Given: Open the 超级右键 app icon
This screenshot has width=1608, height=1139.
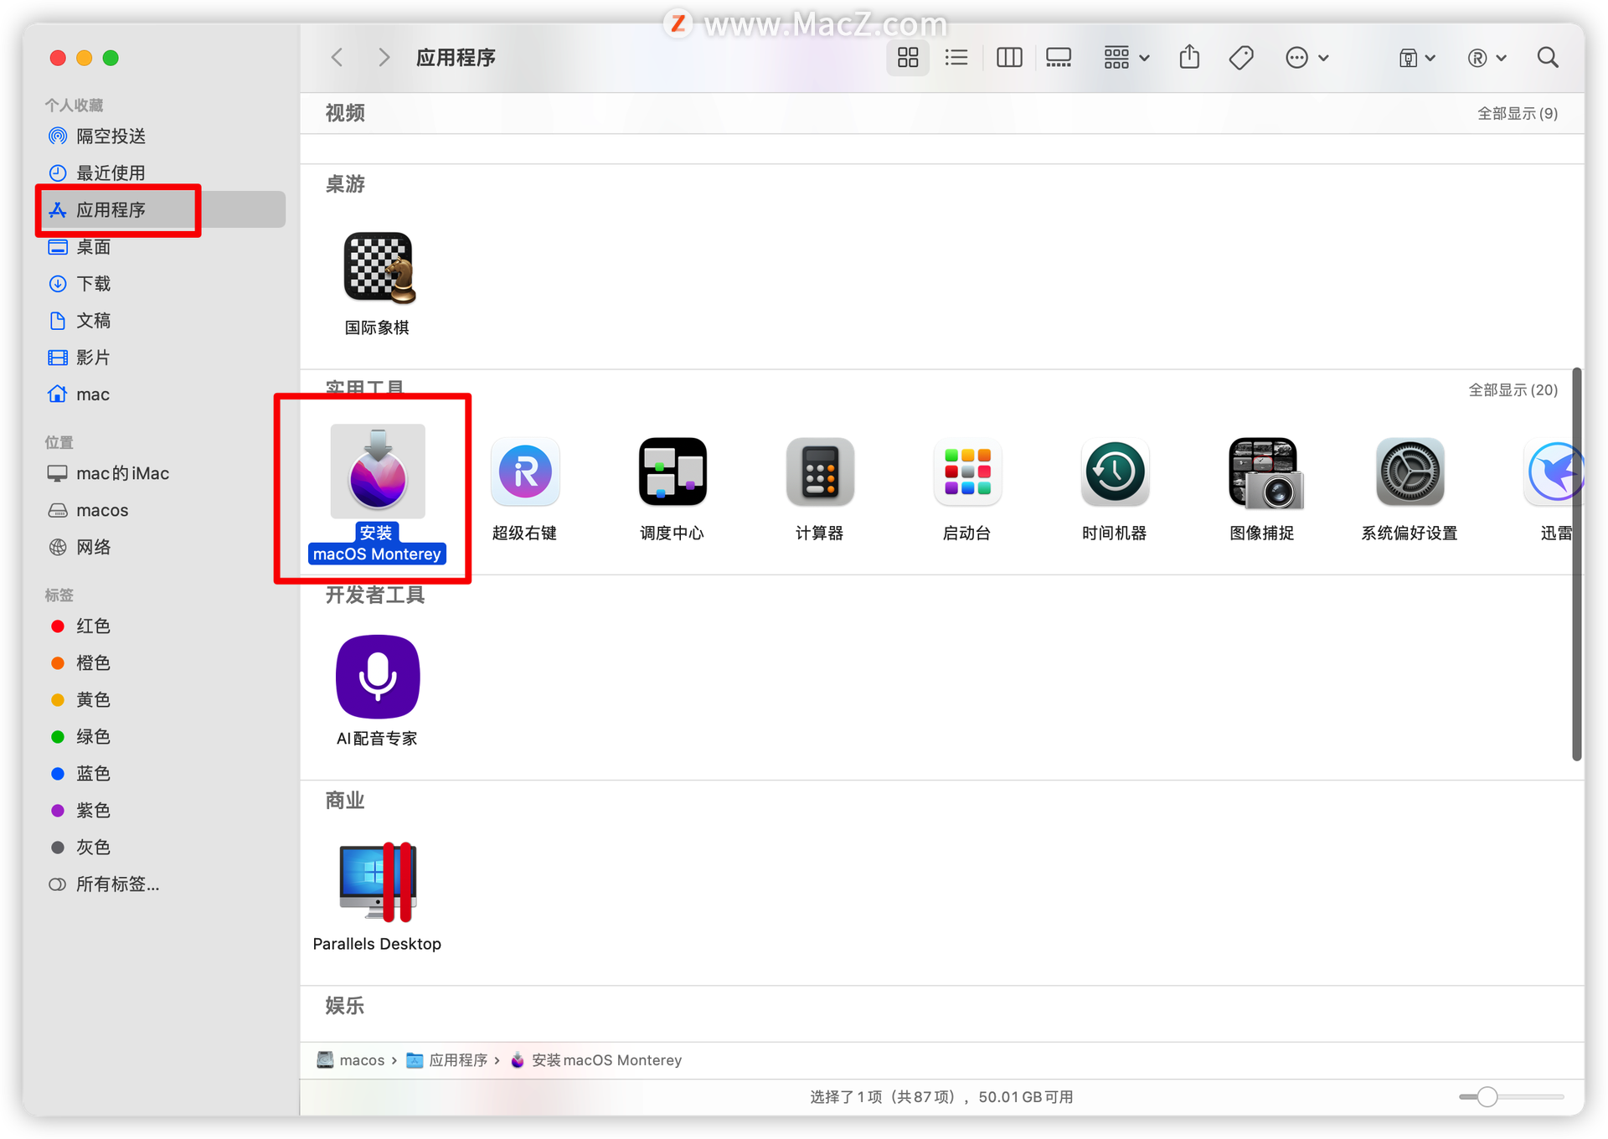Looking at the screenshot, I should pos(525,472).
